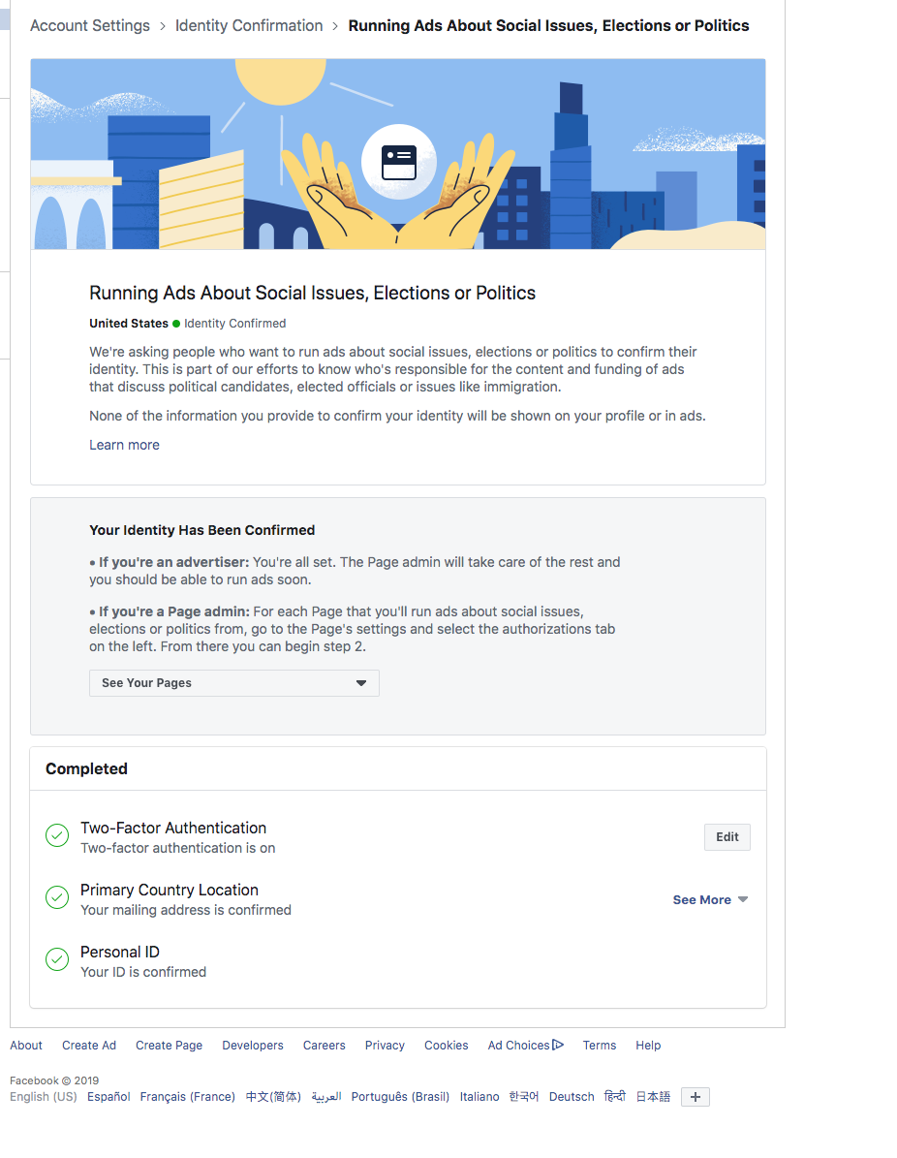Click the plus icon for more languages
The image size is (897, 1158).
tap(695, 1097)
